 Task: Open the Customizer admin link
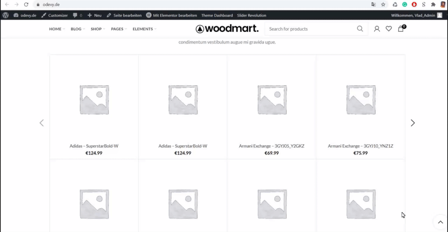pos(55,15)
